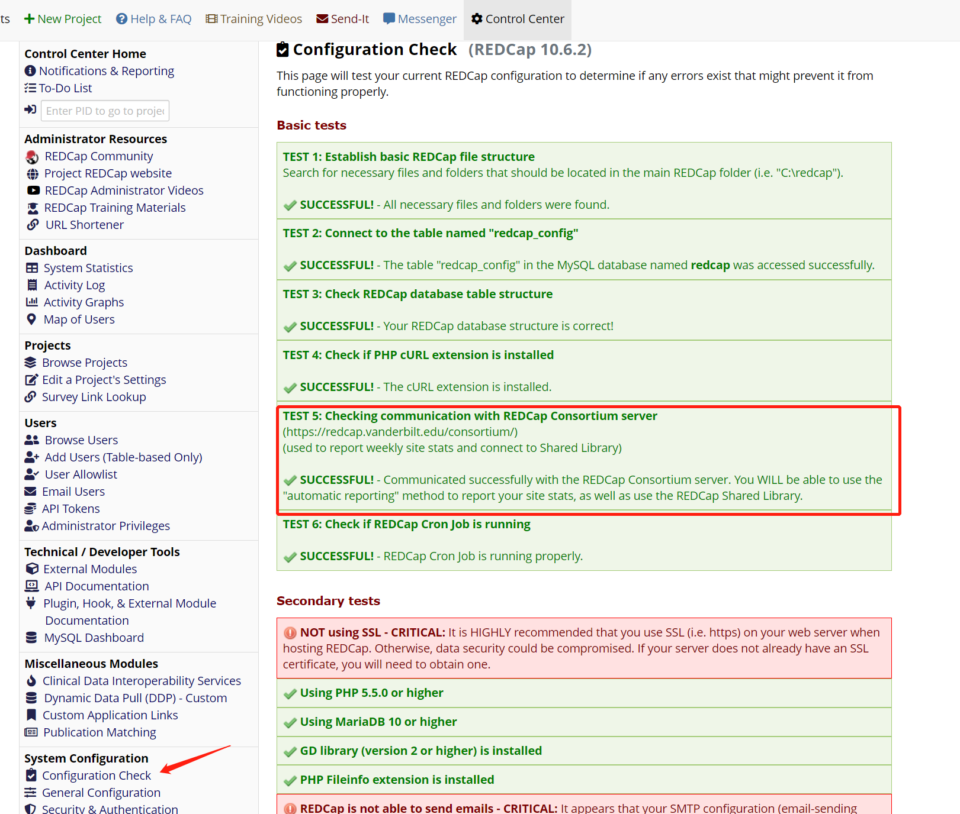Click the coins icon beside API Tokens
The width and height of the screenshot is (960, 814).
[30, 509]
